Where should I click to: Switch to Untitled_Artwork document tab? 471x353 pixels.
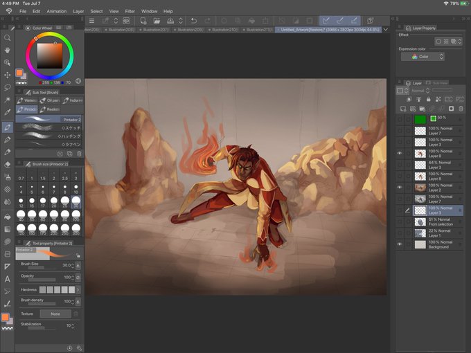pyautogui.click(x=328, y=30)
